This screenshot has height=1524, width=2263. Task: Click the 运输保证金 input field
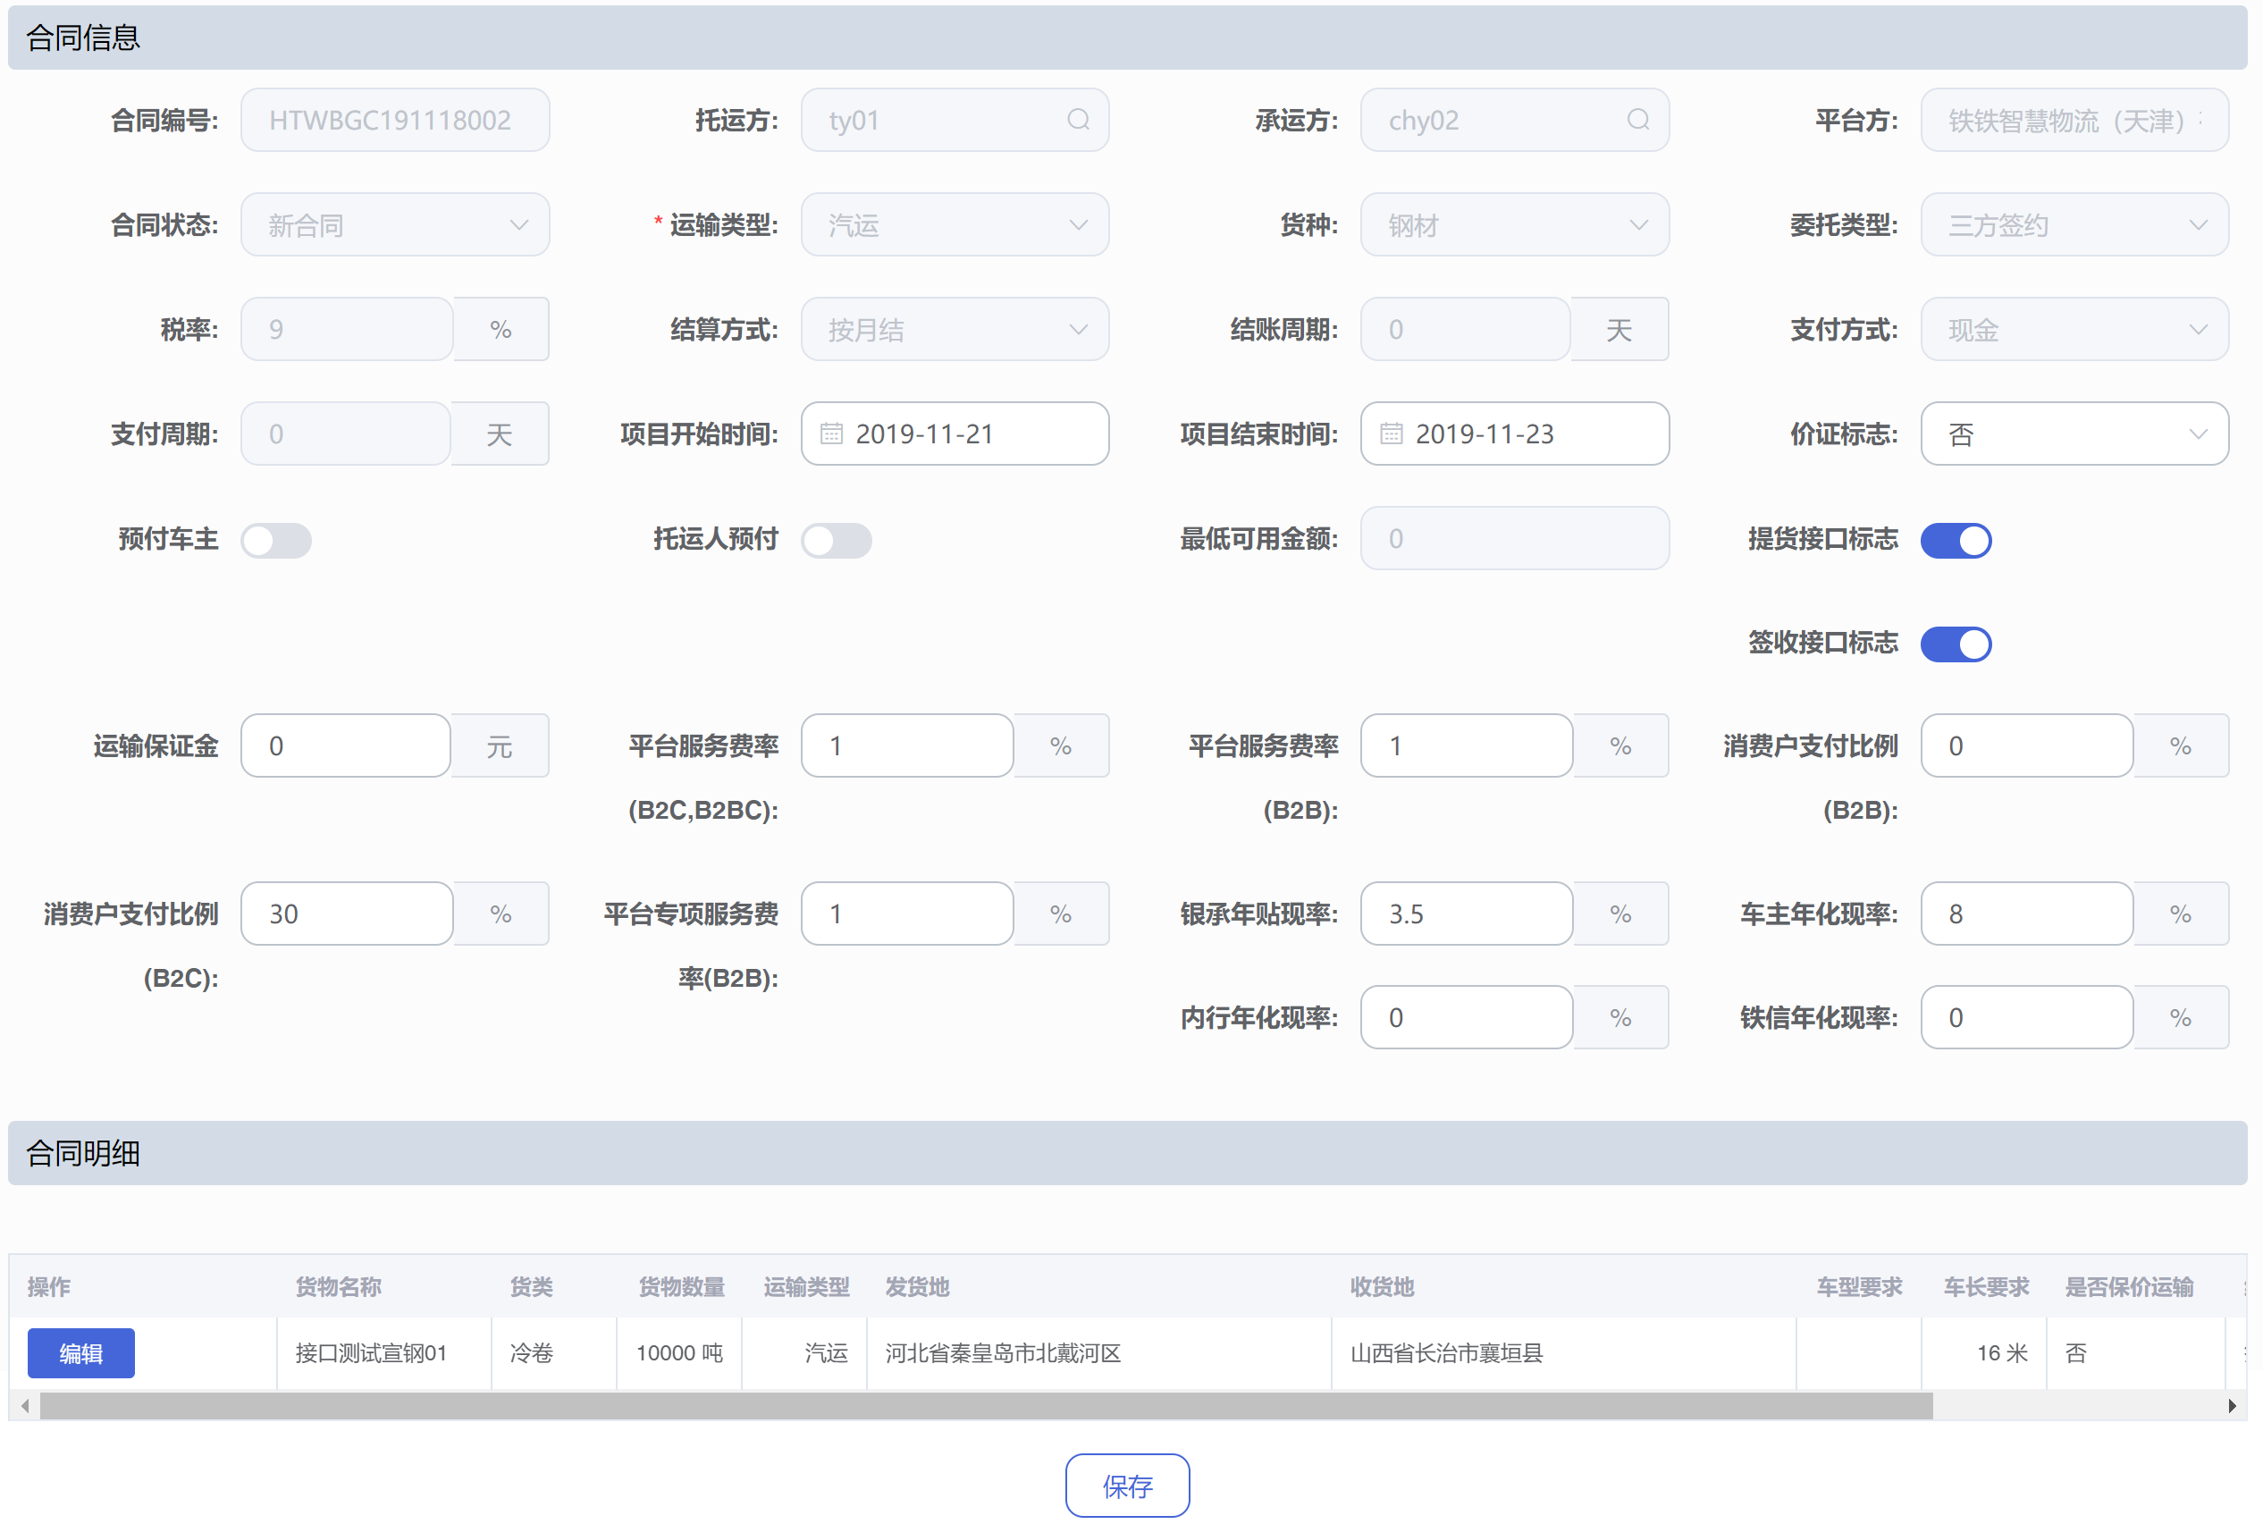pos(346,745)
